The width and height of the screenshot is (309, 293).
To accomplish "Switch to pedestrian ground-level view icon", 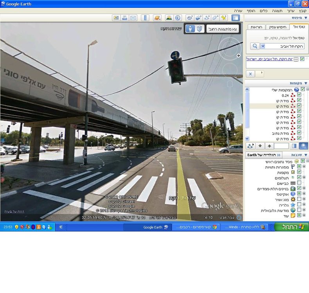I will point(190,29).
